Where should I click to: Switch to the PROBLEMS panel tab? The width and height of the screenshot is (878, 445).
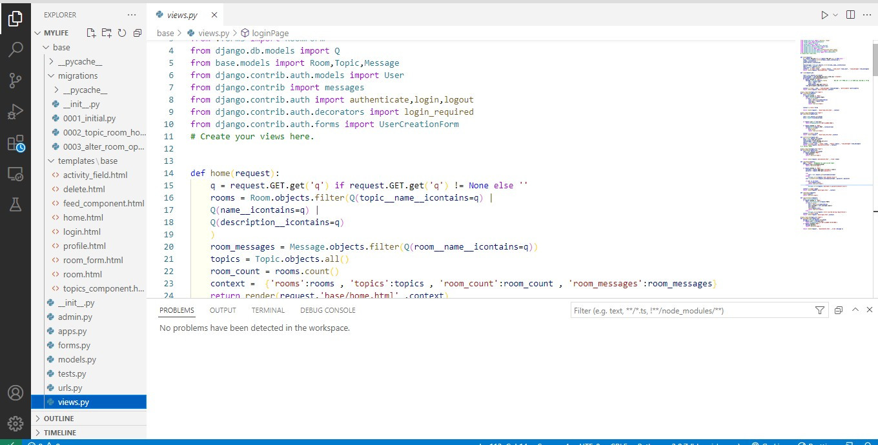(x=177, y=310)
